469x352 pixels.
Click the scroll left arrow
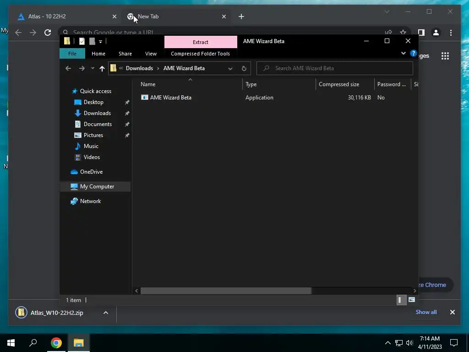(x=136, y=291)
